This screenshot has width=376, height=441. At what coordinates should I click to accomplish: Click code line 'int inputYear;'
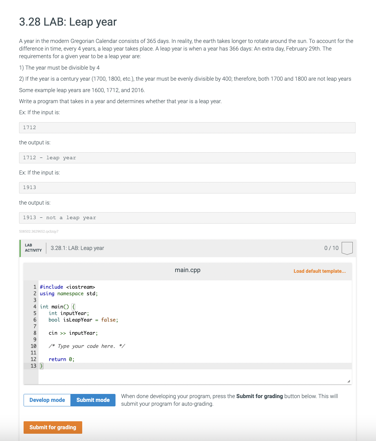(69, 313)
